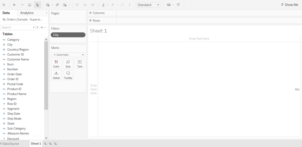This screenshot has height=147, width=302.
Task: Collapse the Data pane with chevron
Action: pyautogui.click(x=46, y=13)
